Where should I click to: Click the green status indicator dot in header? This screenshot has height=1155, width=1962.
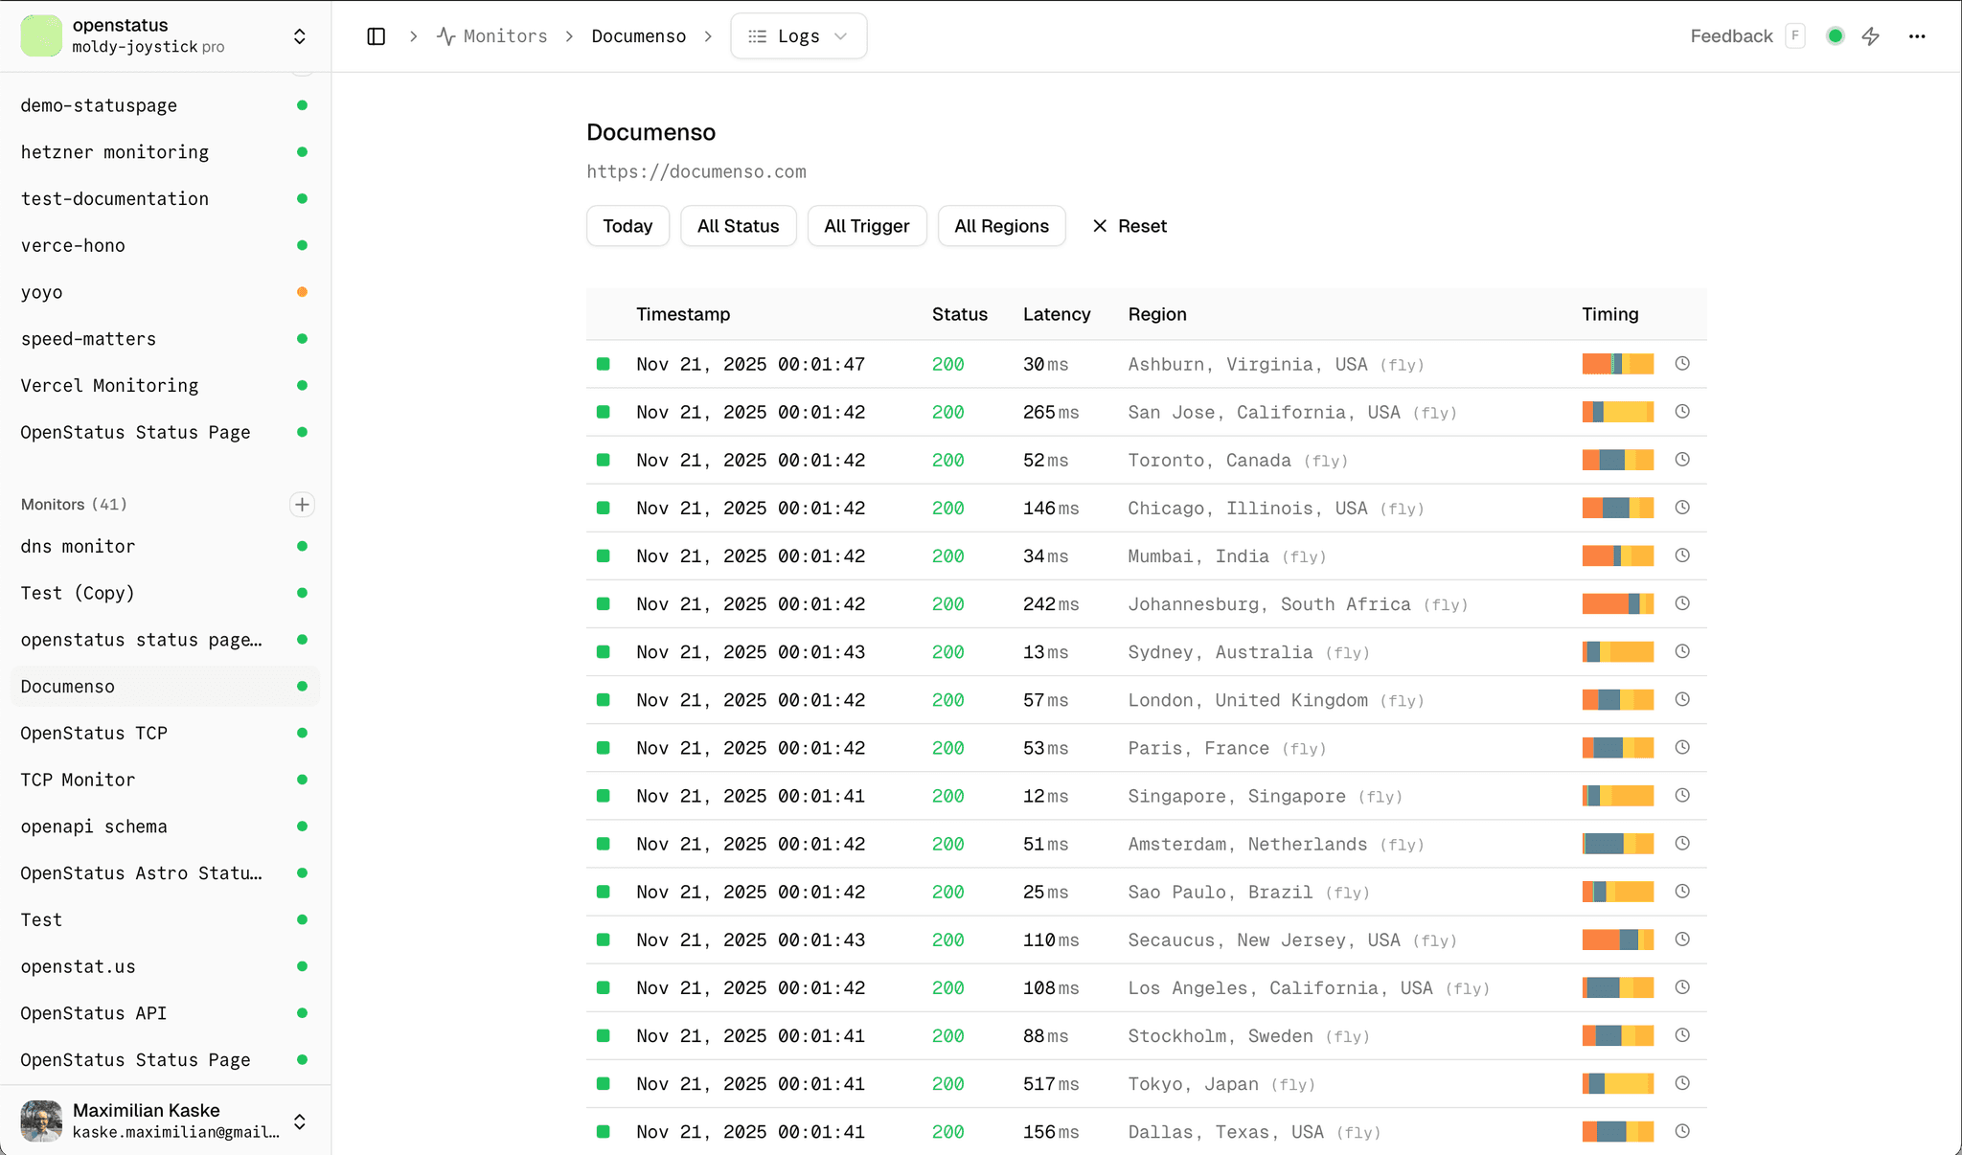pyautogui.click(x=1836, y=35)
